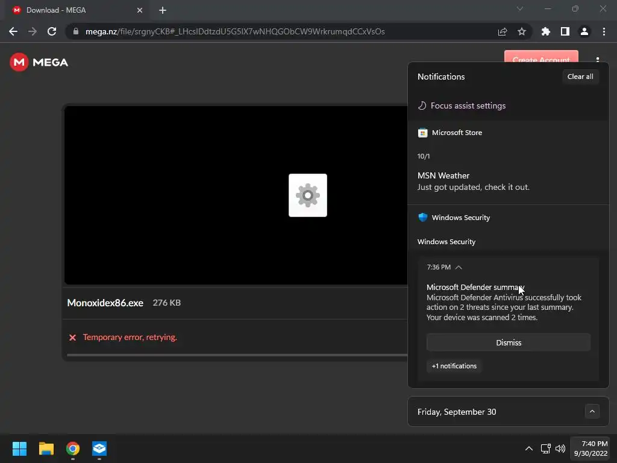This screenshot has width=617, height=463.
Task: Click the gear file icon in the preview
Action: [x=308, y=195]
